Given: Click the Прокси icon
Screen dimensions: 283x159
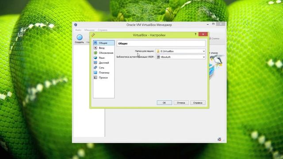Looking at the screenshot, I should [x=96, y=78].
